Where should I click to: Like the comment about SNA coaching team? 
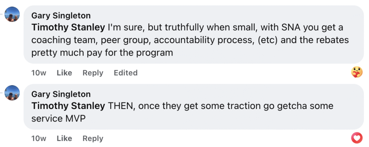coord(65,73)
